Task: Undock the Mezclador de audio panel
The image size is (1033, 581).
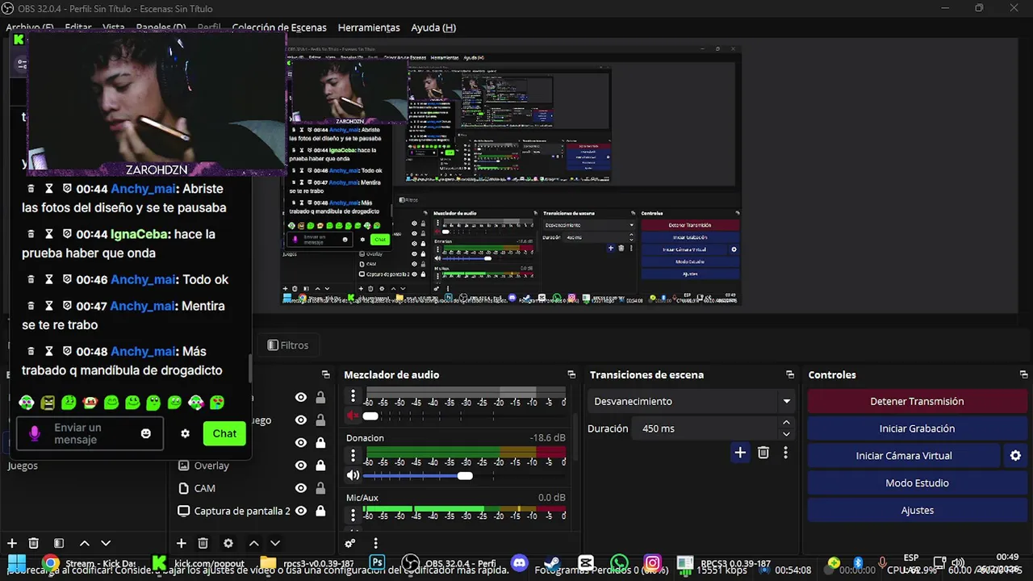Action: [571, 374]
